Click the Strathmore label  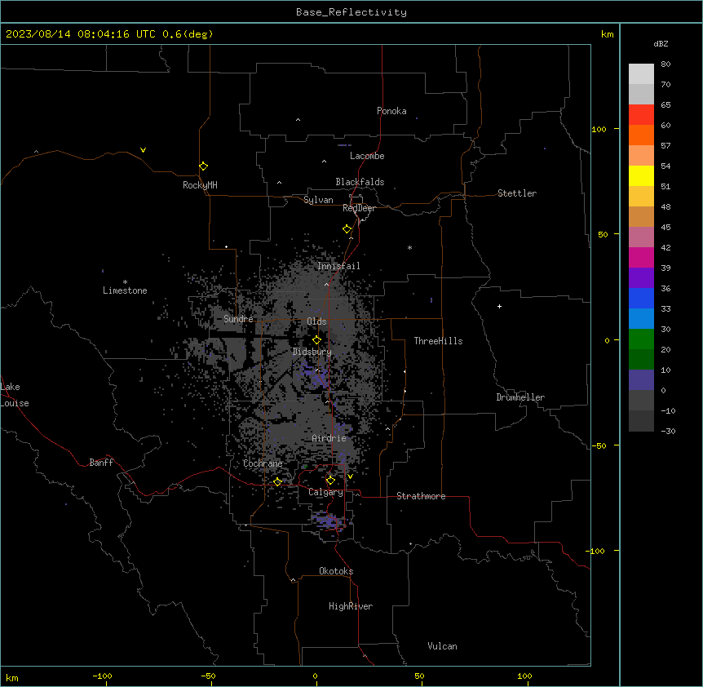[421, 496]
